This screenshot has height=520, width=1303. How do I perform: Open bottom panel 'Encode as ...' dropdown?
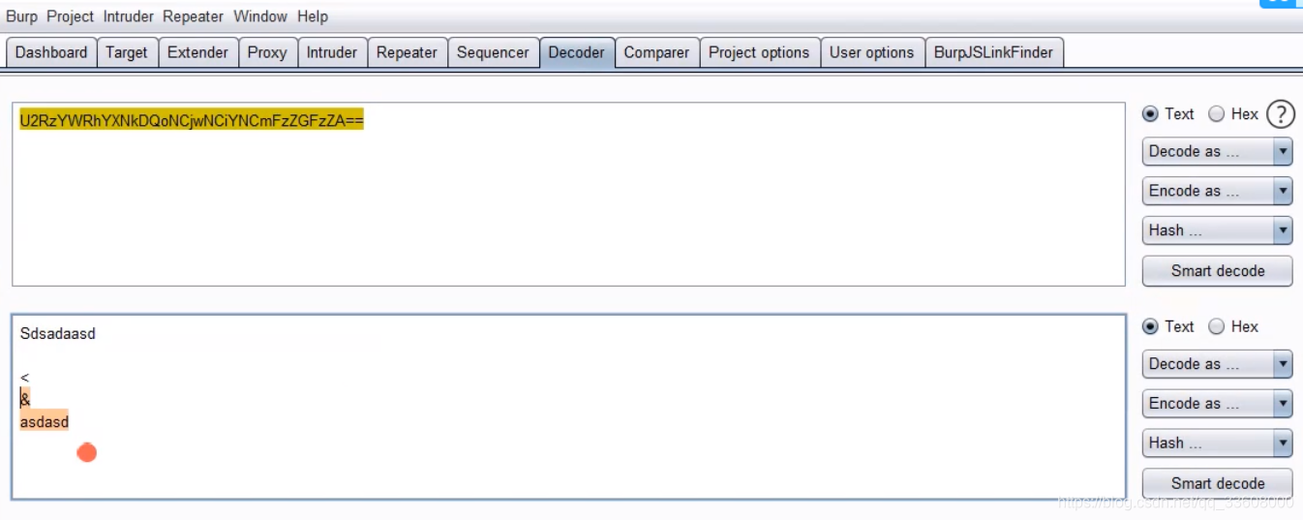1218,404
